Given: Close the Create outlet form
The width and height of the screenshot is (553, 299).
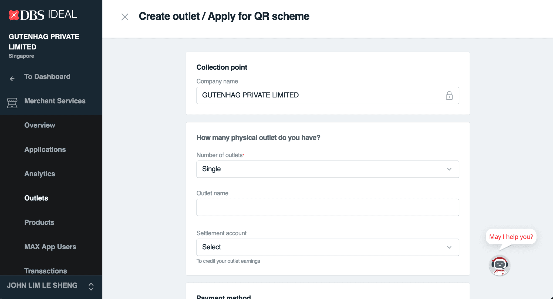Looking at the screenshot, I should pyautogui.click(x=125, y=17).
